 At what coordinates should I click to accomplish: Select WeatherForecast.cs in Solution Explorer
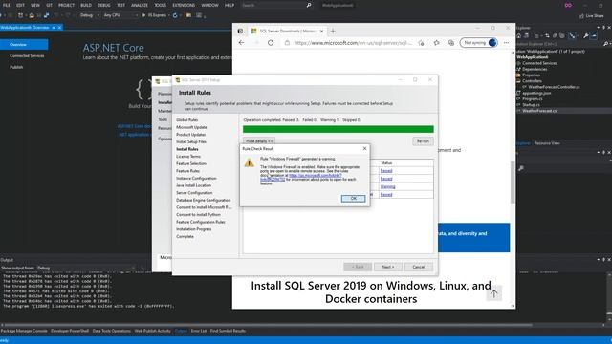(539, 111)
